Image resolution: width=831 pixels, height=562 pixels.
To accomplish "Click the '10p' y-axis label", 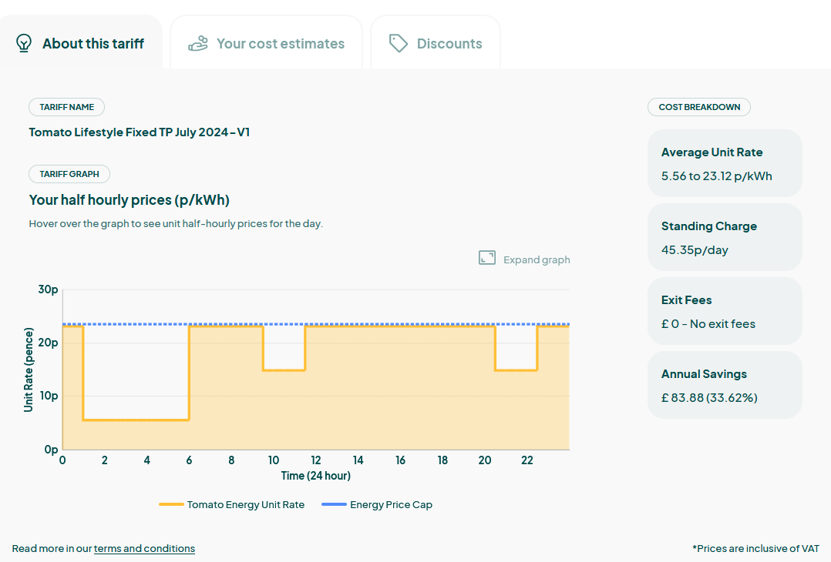I will [49, 396].
